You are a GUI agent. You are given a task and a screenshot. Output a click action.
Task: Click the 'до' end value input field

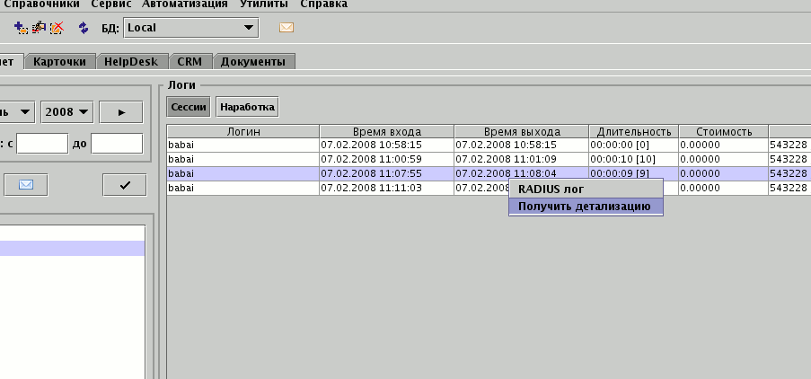click(x=116, y=144)
